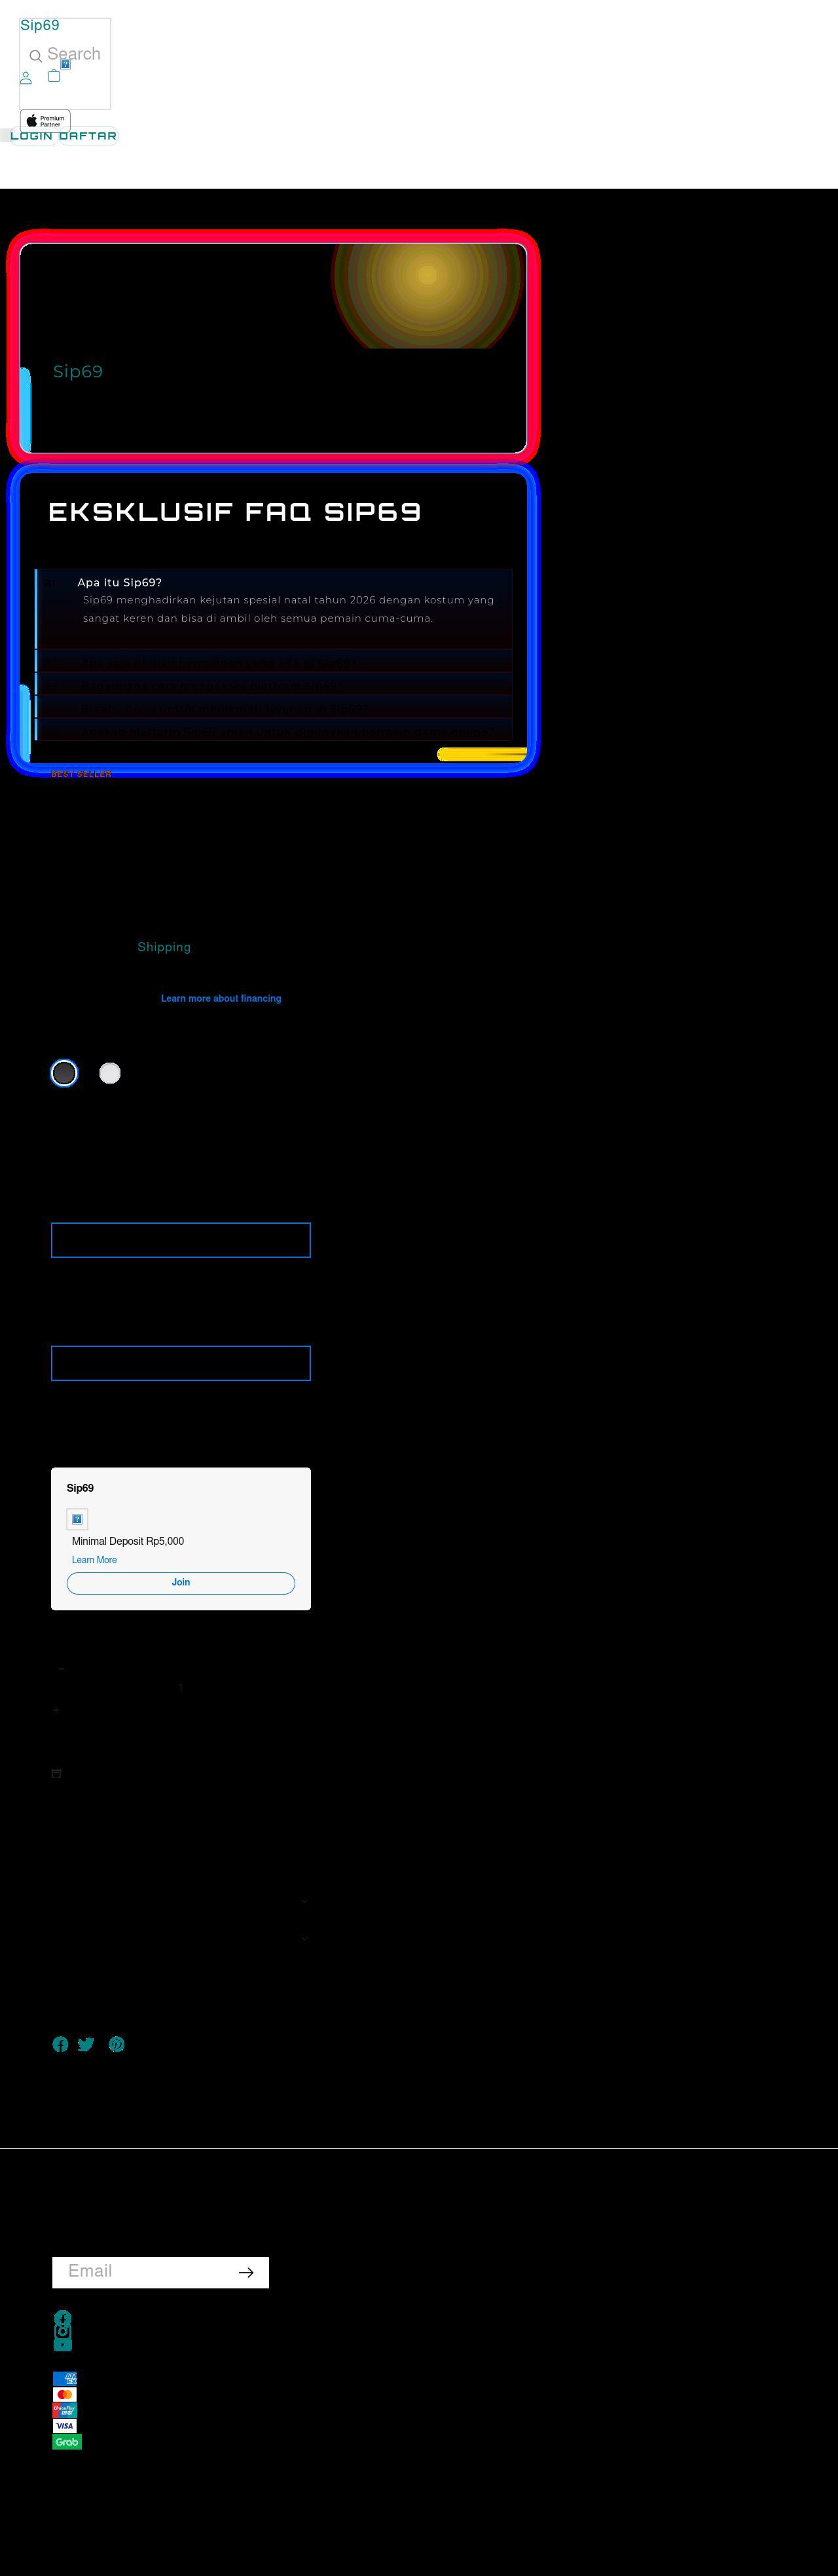Click the Apple Premium Partner badge
This screenshot has height=2576, width=838.
pyautogui.click(x=45, y=120)
